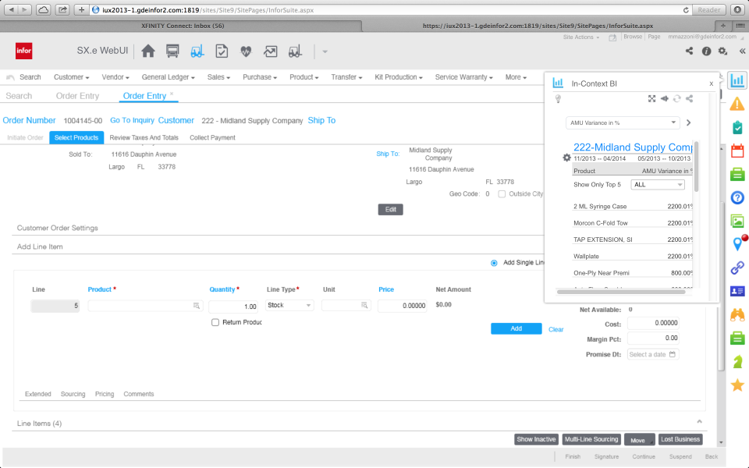Tick the Return Product checkbox
This screenshot has width=749, height=468.
[215, 322]
